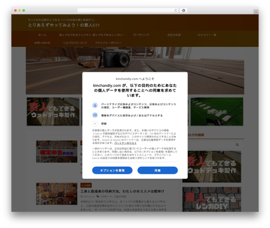Image resolution: width=270 pixels, height=228 pixels.
Task: Minimize the browser with yellow button
Action: pos(19,10)
